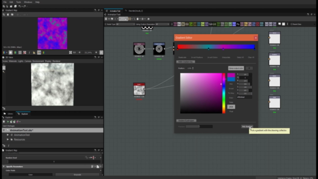
Task: Switch to the Library tab
Action: (9, 114)
